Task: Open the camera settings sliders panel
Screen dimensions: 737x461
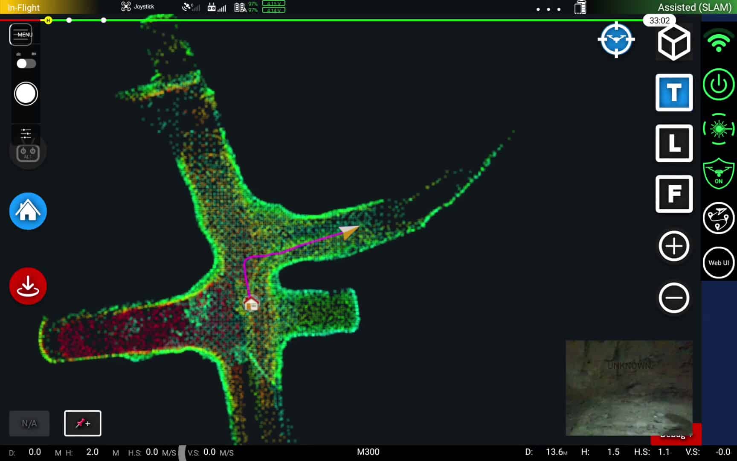Action: click(25, 134)
